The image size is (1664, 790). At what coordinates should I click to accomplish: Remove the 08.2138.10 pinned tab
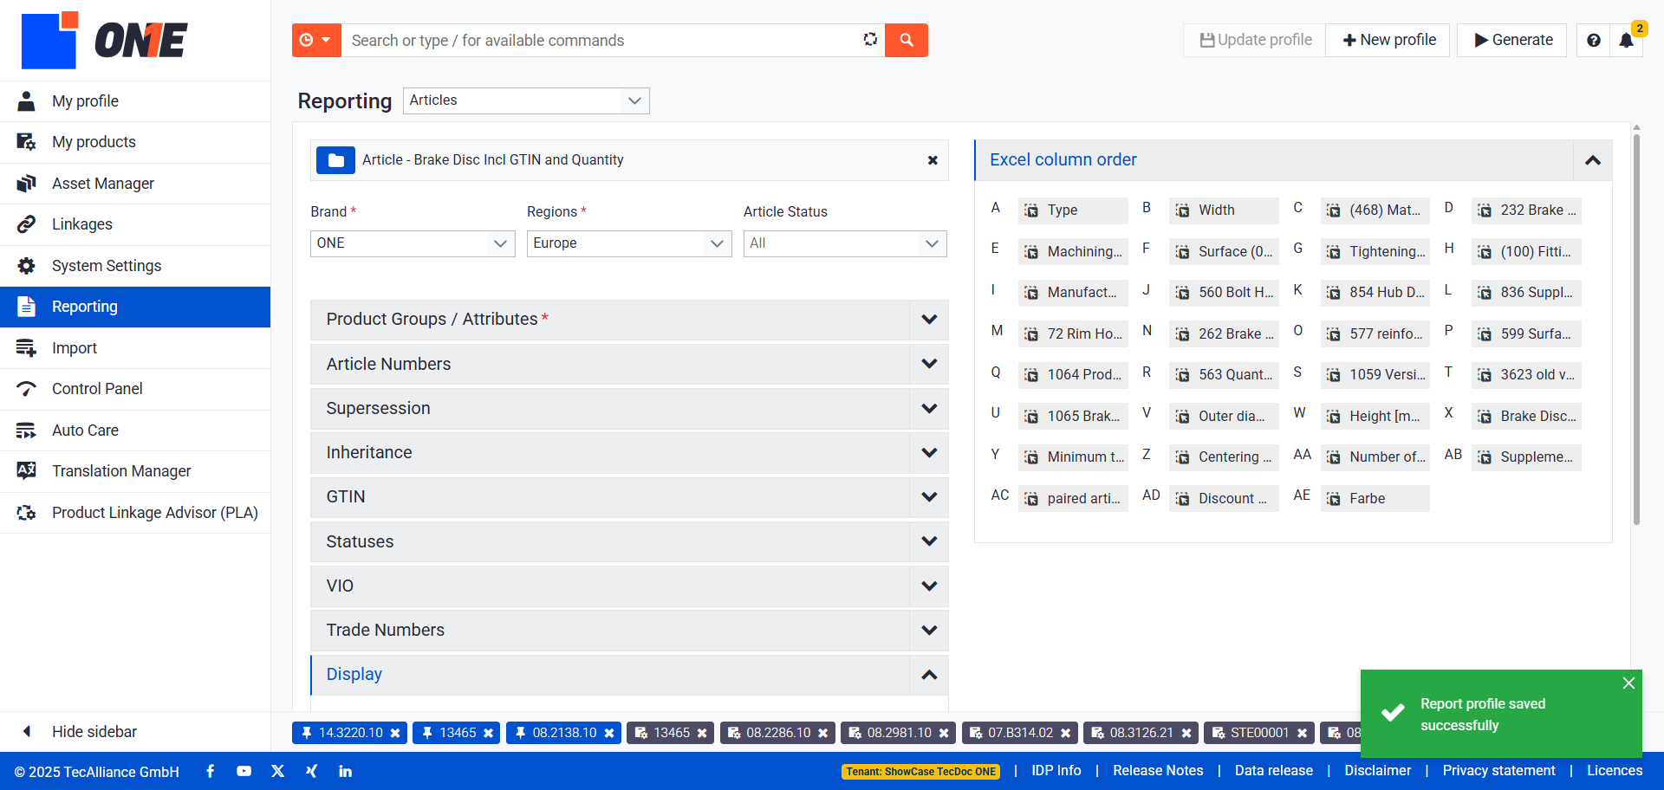[609, 733]
